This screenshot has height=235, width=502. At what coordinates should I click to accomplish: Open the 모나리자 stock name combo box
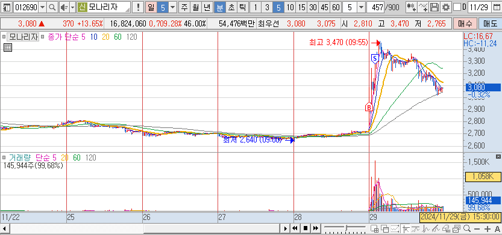tap(104, 7)
